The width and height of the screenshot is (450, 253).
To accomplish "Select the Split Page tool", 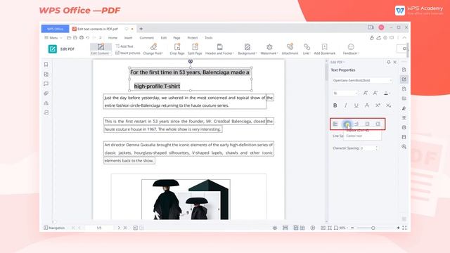I will pyautogui.click(x=195, y=49).
